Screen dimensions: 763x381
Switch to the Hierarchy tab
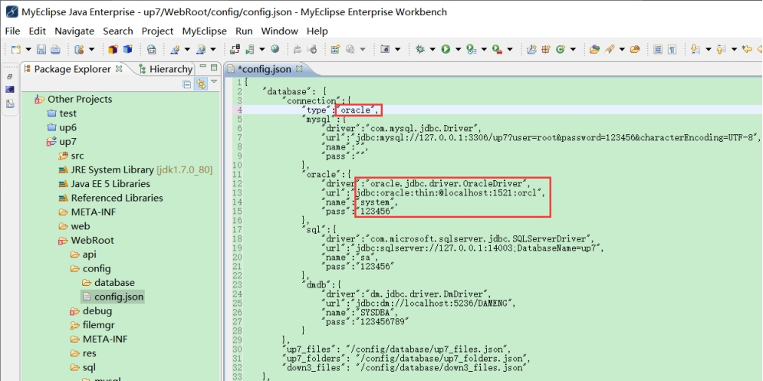tap(166, 69)
